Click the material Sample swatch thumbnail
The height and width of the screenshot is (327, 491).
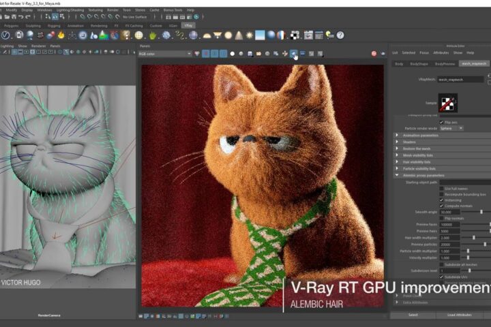448,103
